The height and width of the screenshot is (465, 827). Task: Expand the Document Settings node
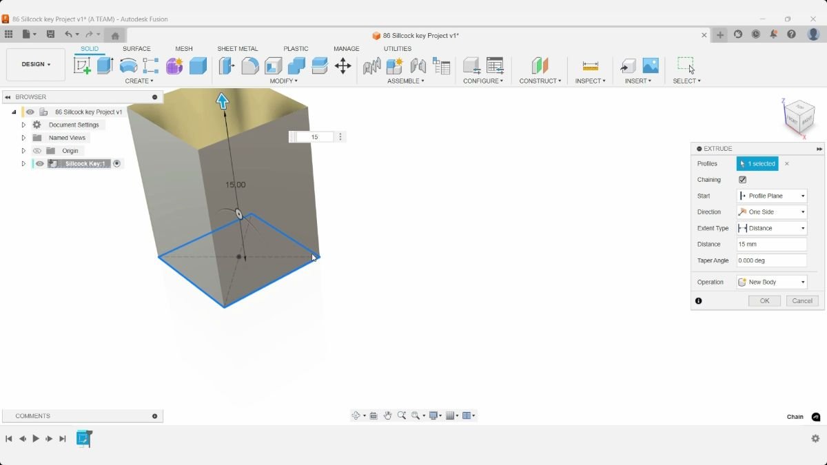[23, 125]
